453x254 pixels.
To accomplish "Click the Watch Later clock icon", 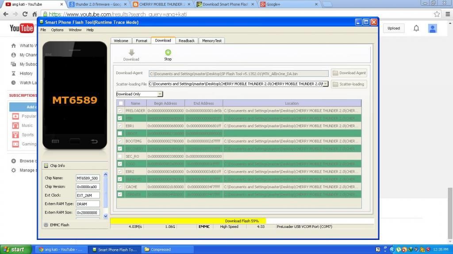I will click(14, 83).
